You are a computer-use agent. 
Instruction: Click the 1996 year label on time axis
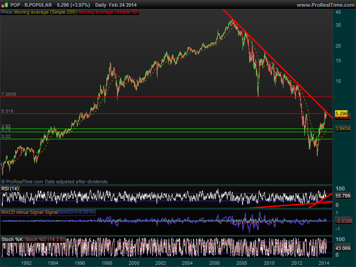[x=80, y=263]
